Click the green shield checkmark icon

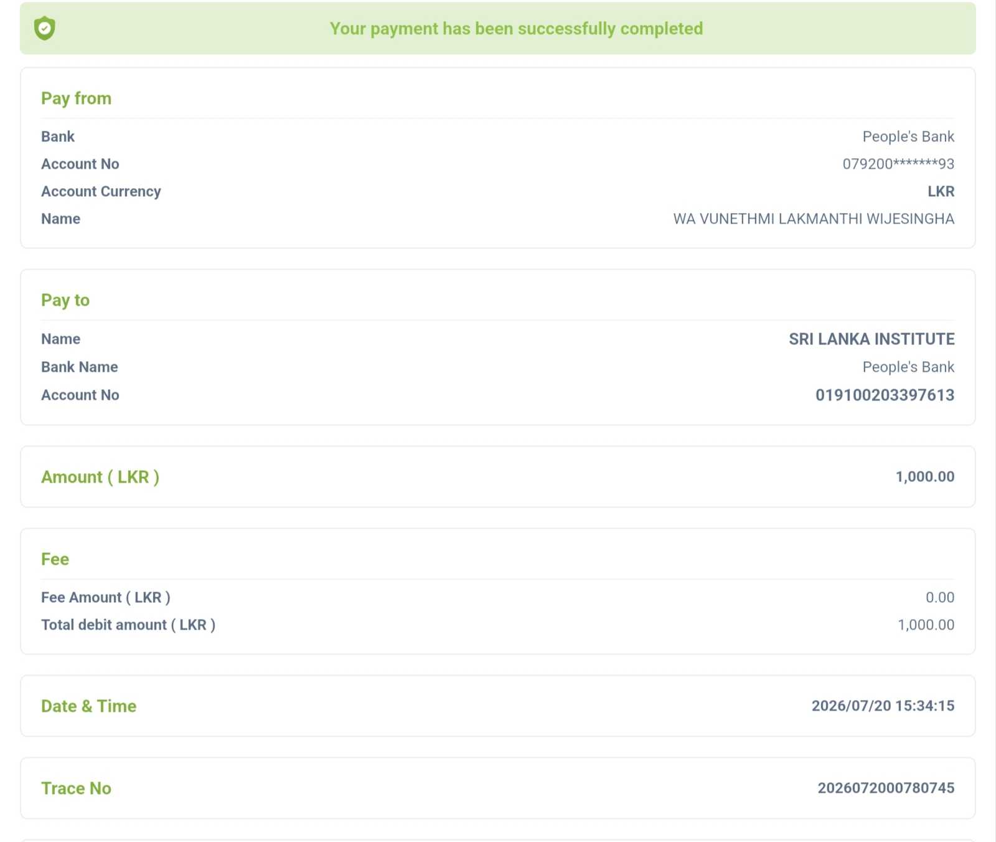tap(44, 29)
